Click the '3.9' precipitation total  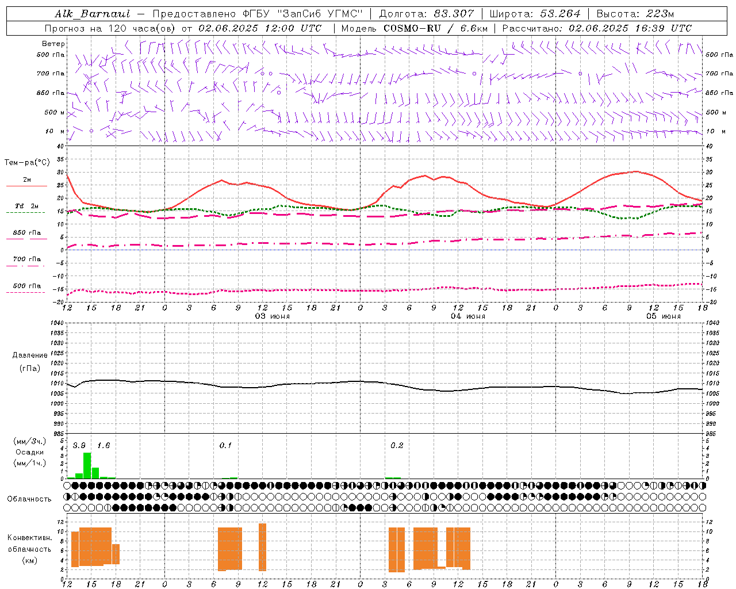click(x=79, y=446)
